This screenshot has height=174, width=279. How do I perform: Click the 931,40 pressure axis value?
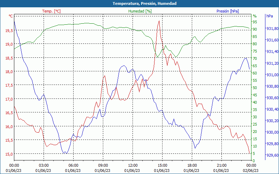click(x=272, y=52)
